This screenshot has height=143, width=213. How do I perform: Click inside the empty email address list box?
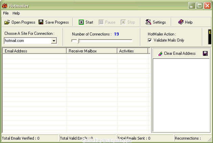181,95
